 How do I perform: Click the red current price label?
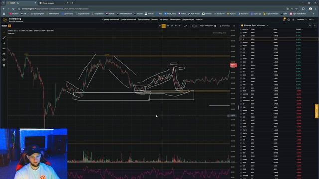point(233,65)
